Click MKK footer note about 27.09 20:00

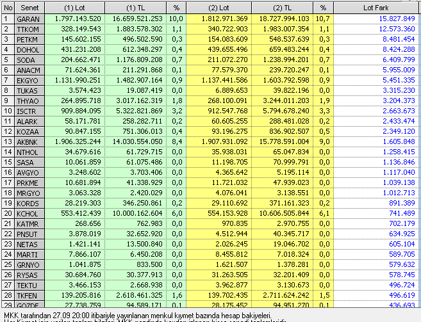click(x=138, y=315)
